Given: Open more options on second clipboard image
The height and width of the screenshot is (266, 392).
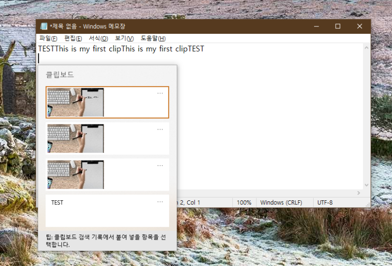Looking at the screenshot, I should click(x=160, y=129).
